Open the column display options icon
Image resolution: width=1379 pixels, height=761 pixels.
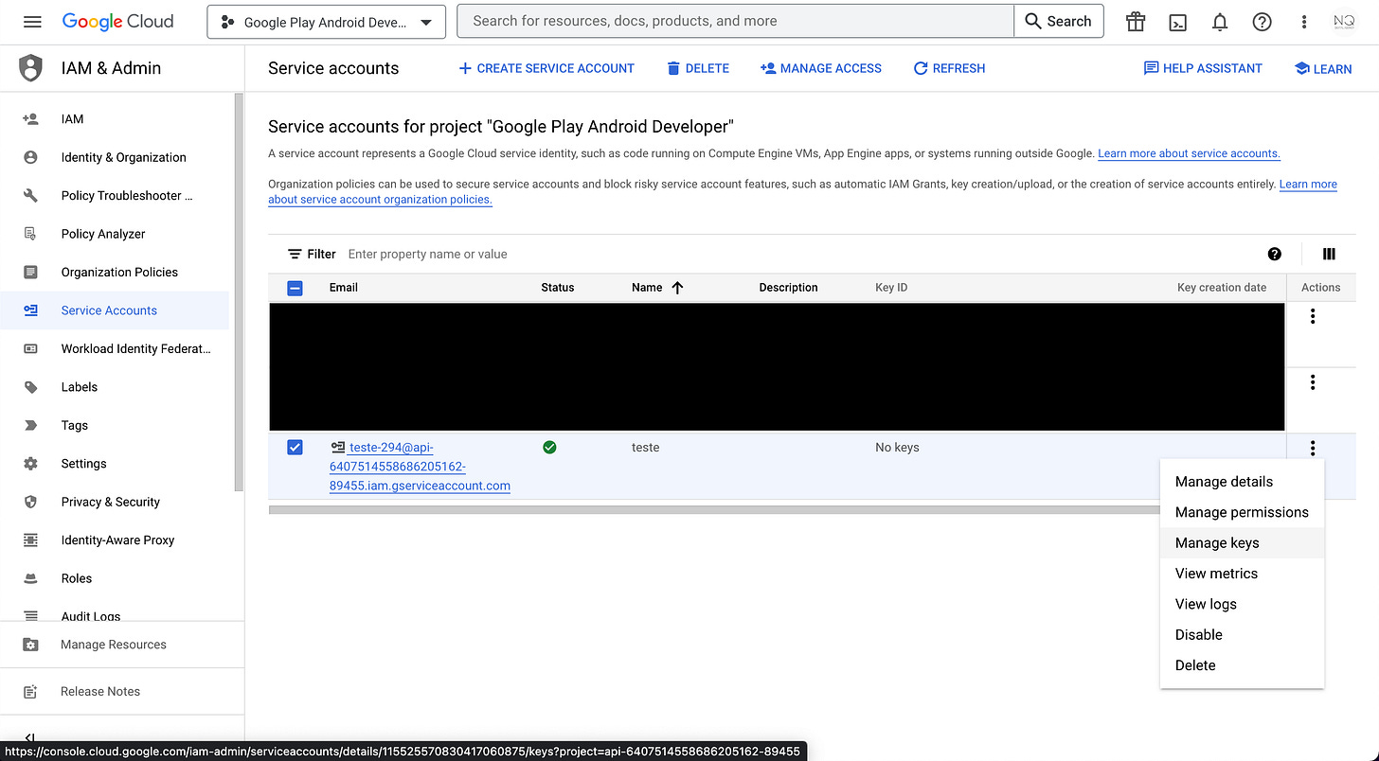click(x=1329, y=254)
